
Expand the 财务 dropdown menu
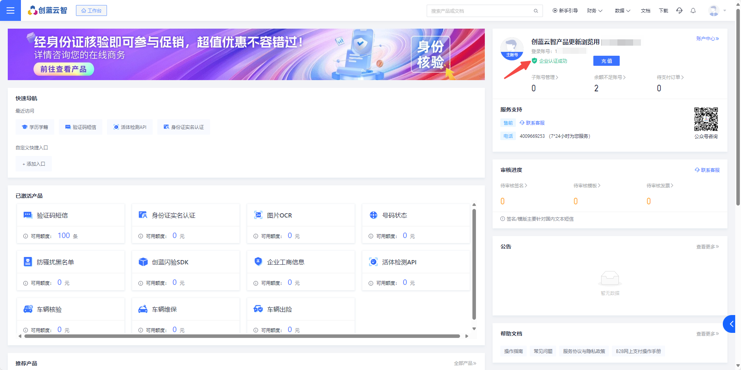pyautogui.click(x=595, y=11)
